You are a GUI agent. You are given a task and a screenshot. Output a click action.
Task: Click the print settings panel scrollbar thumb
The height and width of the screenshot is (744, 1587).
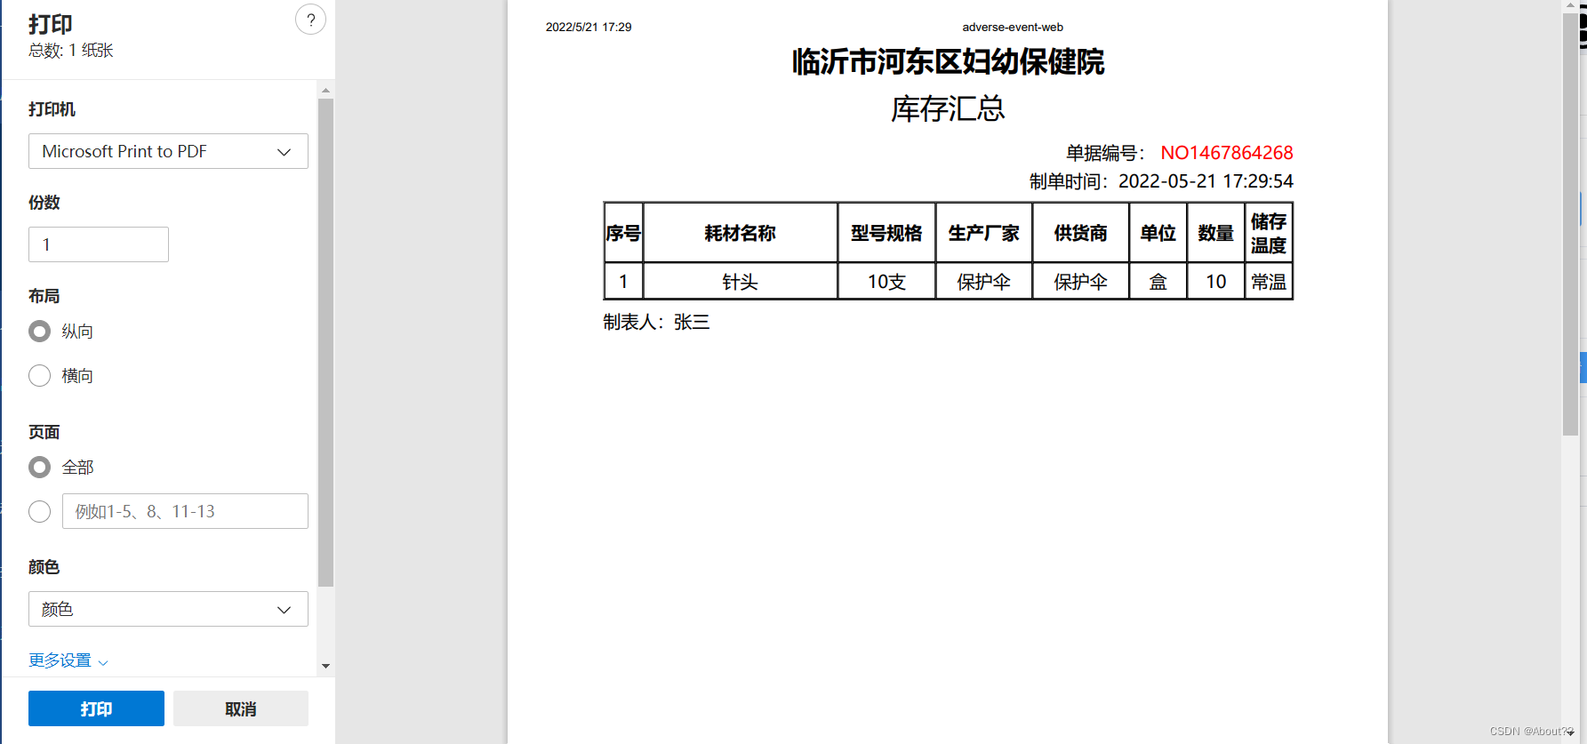[325, 342]
